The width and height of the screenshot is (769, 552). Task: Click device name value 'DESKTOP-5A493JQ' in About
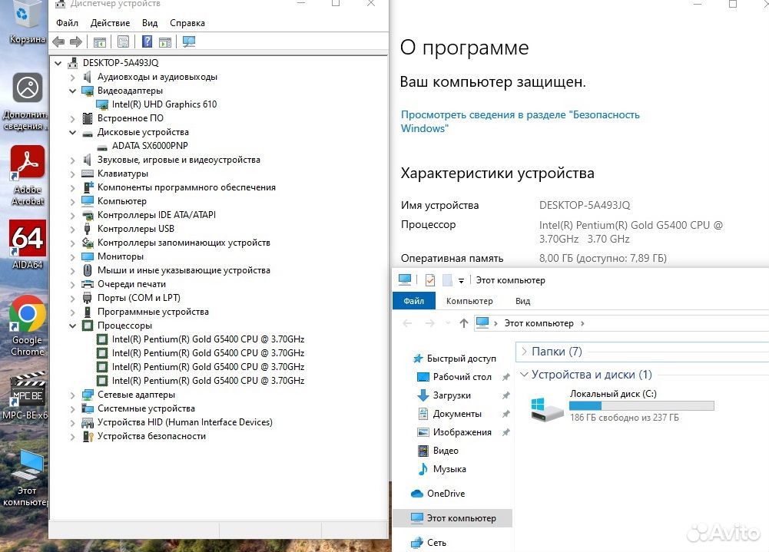tap(585, 205)
